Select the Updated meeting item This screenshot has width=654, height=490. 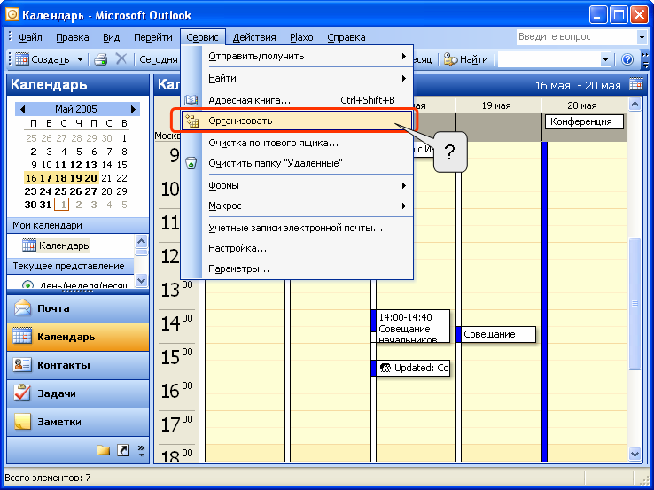pyautogui.click(x=410, y=368)
